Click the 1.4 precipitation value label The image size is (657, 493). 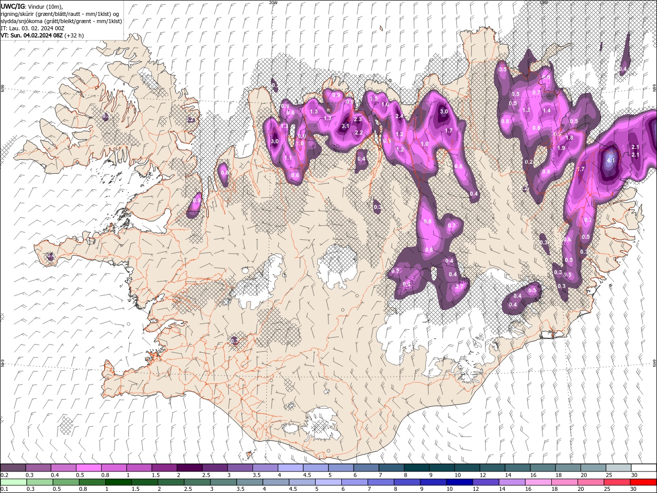(547, 110)
